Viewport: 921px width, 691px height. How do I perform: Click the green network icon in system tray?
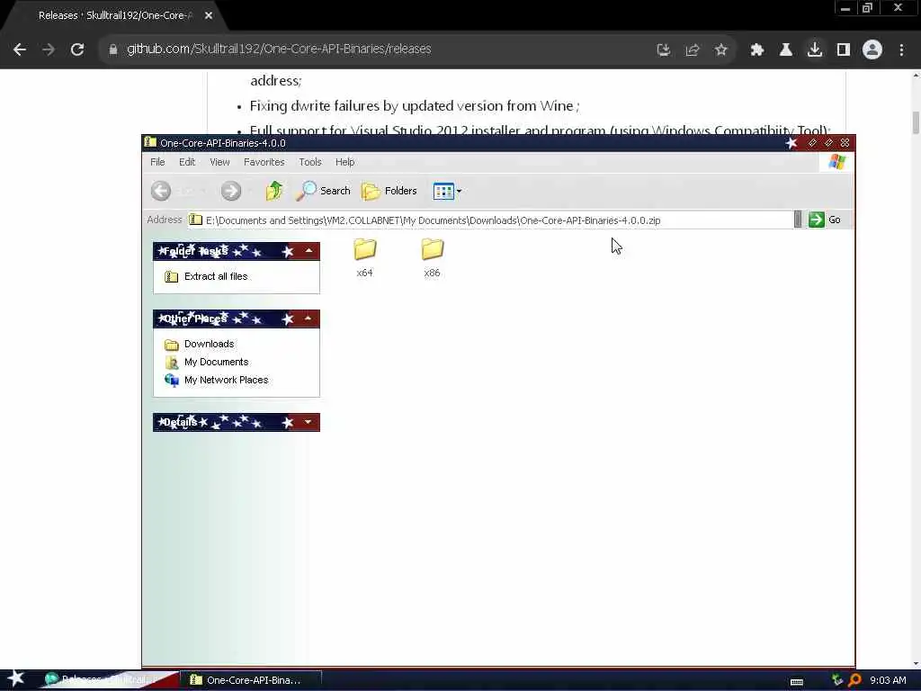[x=837, y=680]
